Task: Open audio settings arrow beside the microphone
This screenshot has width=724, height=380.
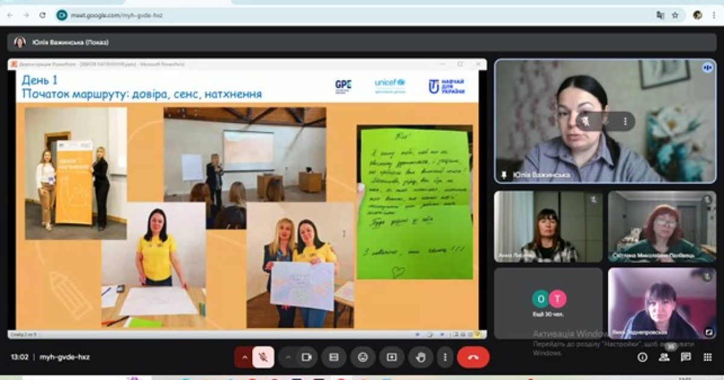Action: (x=244, y=357)
